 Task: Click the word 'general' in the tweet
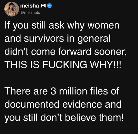click(x=94, y=39)
